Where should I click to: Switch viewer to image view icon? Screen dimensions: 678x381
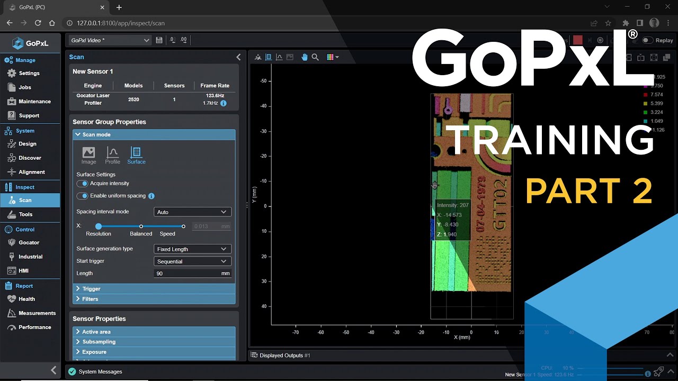pos(290,57)
